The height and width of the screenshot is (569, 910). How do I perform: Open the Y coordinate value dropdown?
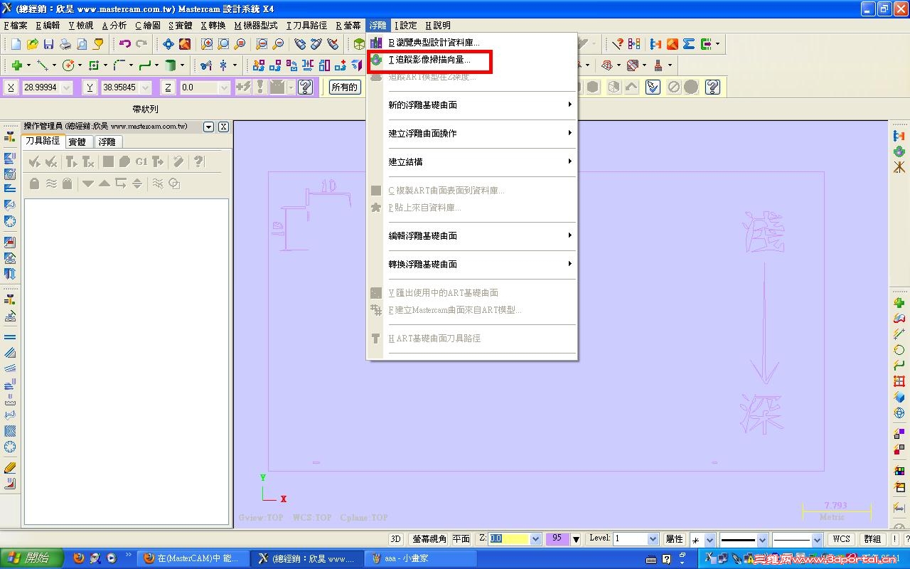point(146,87)
